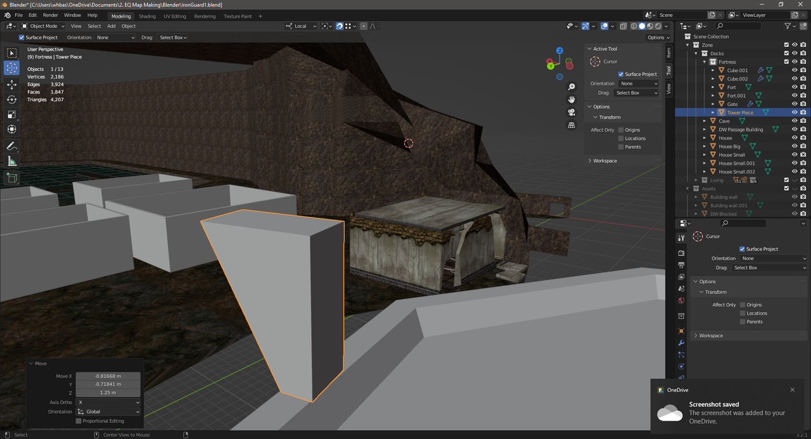Click the Move X value field
The width and height of the screenshot is (811, 439).
click(108, 376)
